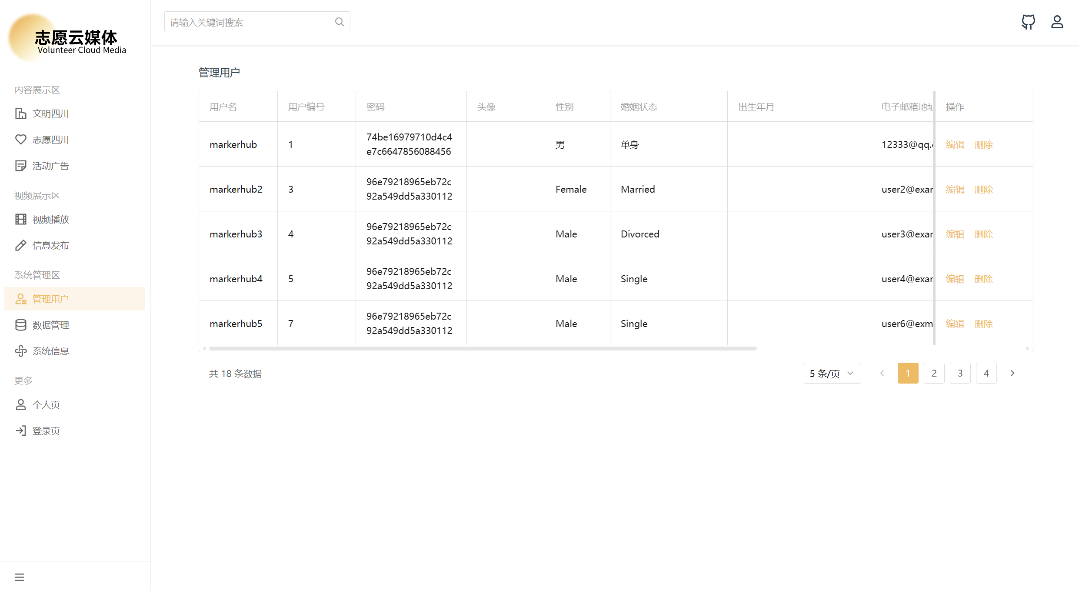This screenshot has height=591, width=1079.
Task: Click the login arrow icon 登录页
Action: [x=20, y=431]
